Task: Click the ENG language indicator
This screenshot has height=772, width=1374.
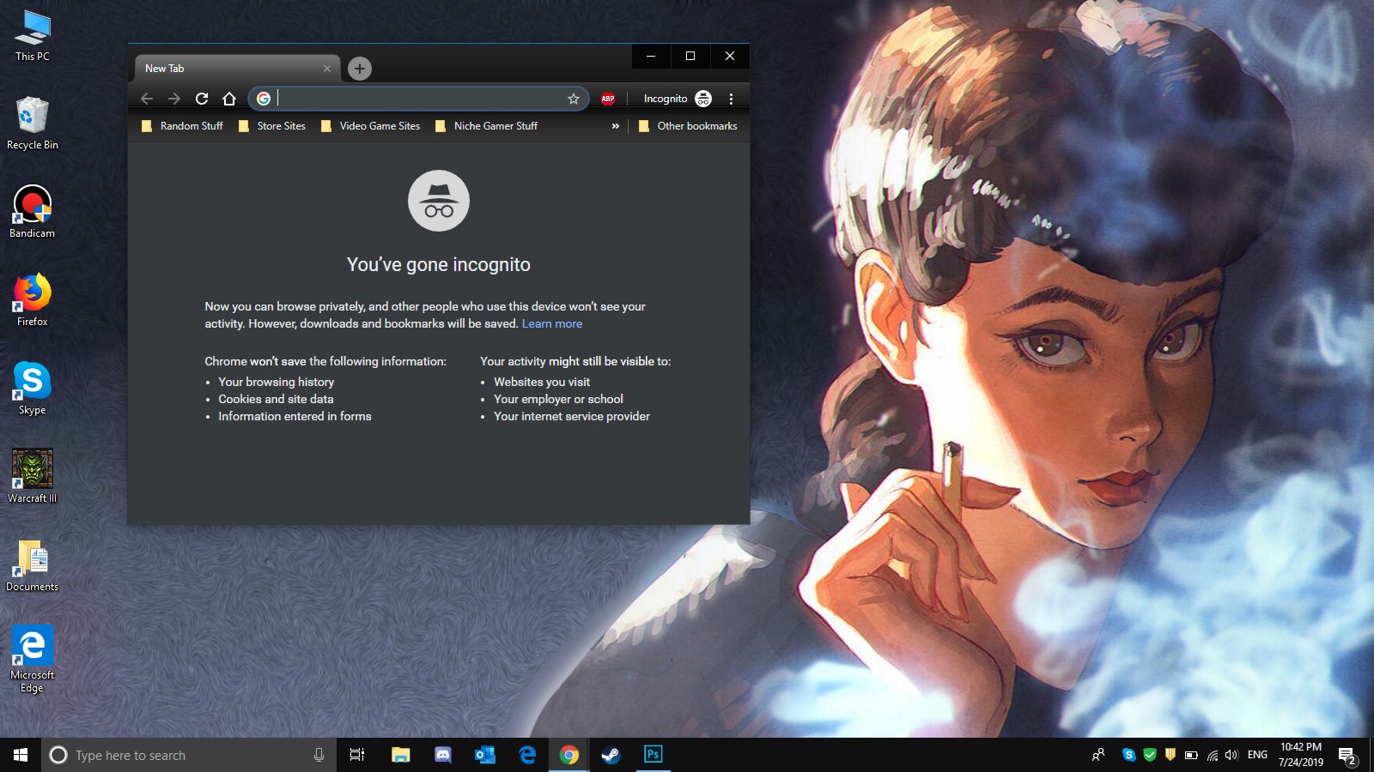Action: coord(1257,755)
